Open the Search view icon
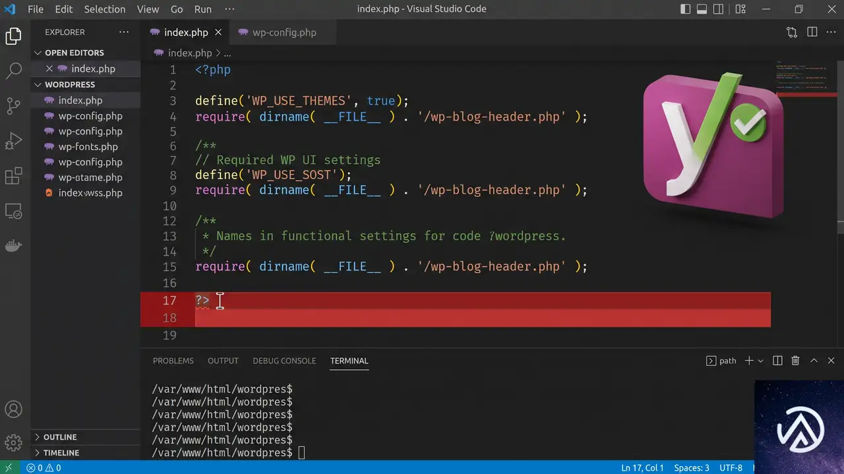This screenshot has width=844, height=474. pos(14,71)
